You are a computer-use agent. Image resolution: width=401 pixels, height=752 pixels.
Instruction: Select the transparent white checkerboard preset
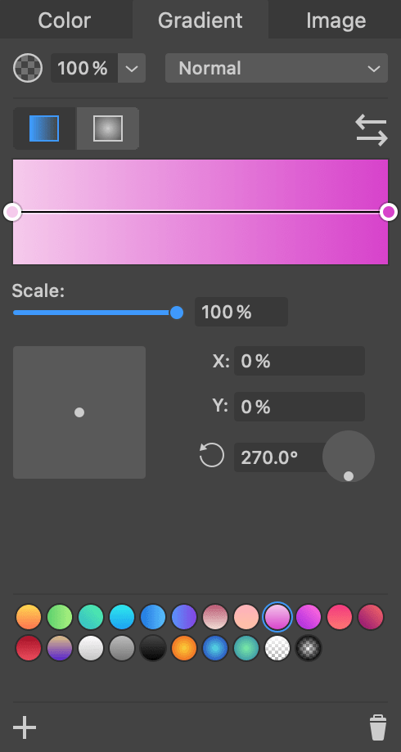tap(277, 648)
